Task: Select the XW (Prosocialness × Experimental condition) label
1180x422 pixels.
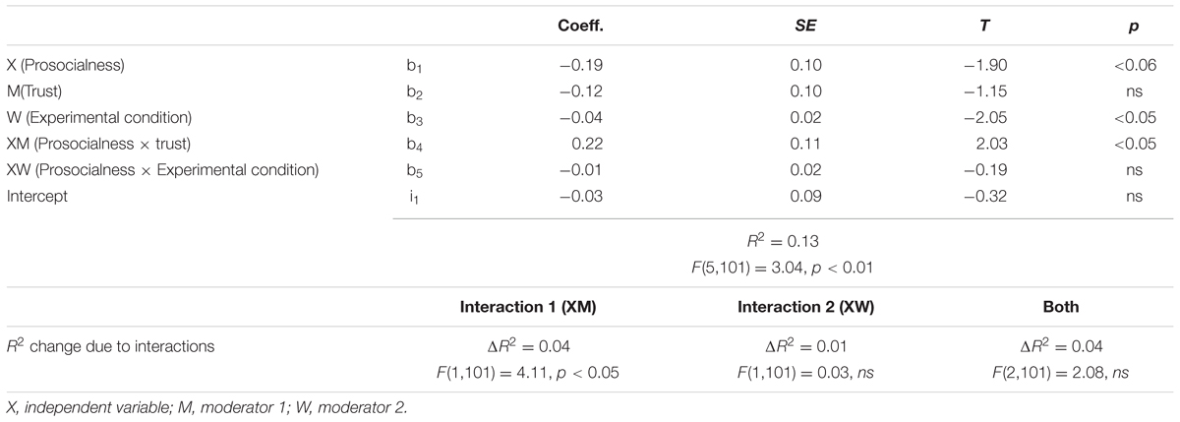Action: click(x=162, y=170)
